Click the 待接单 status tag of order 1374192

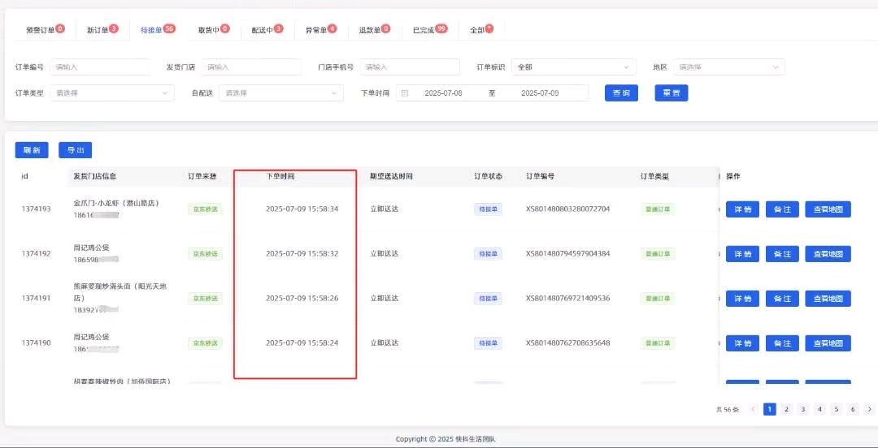coord(488,255)
